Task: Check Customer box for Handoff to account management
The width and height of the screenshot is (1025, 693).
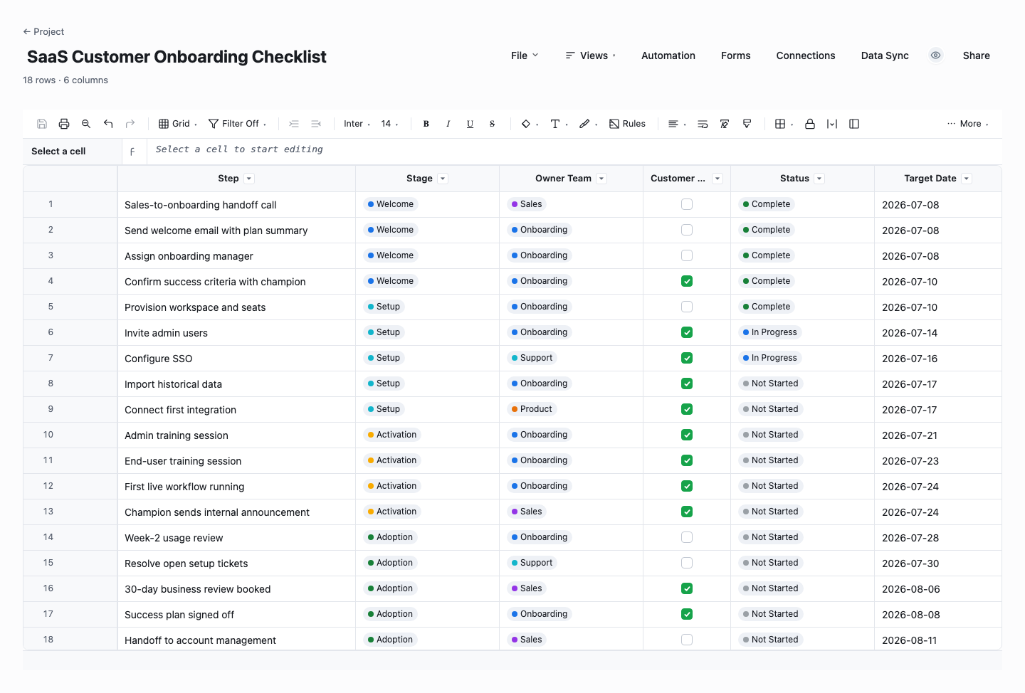Action: 687,640
